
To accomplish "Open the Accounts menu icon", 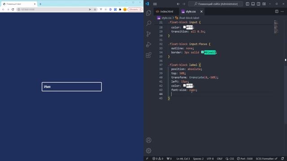I will coord(148,140).
